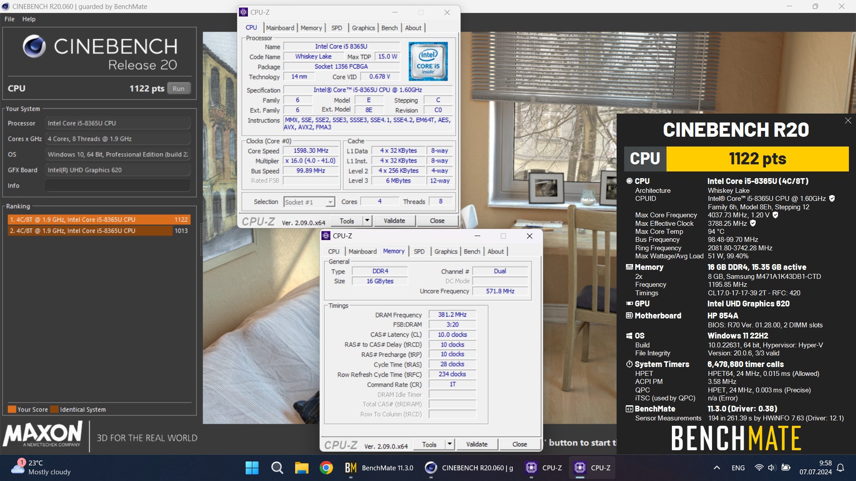Screen dimensions: 856x481
Task: Switch to Mainboard tab in upper CPU-Z
Action: (280, 28)
